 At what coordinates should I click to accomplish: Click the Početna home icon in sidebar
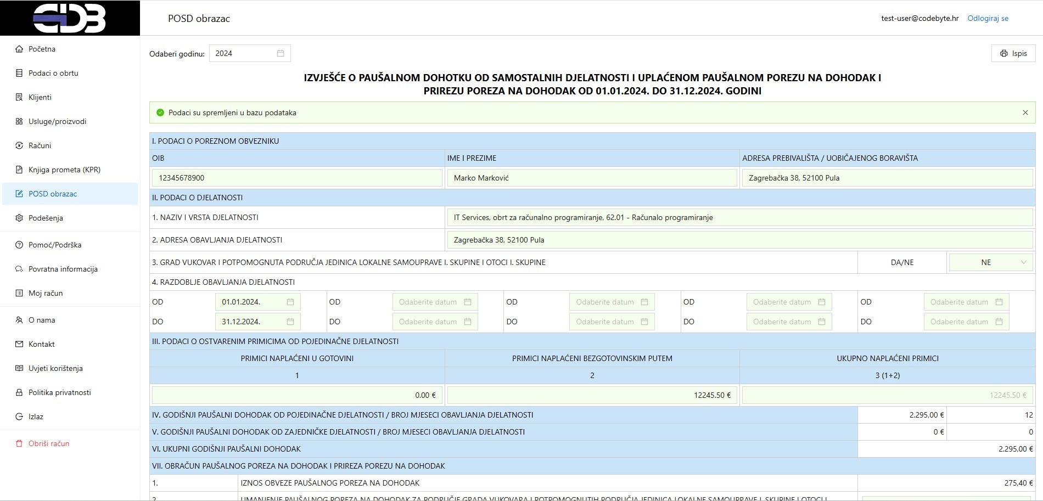[19, 49]
